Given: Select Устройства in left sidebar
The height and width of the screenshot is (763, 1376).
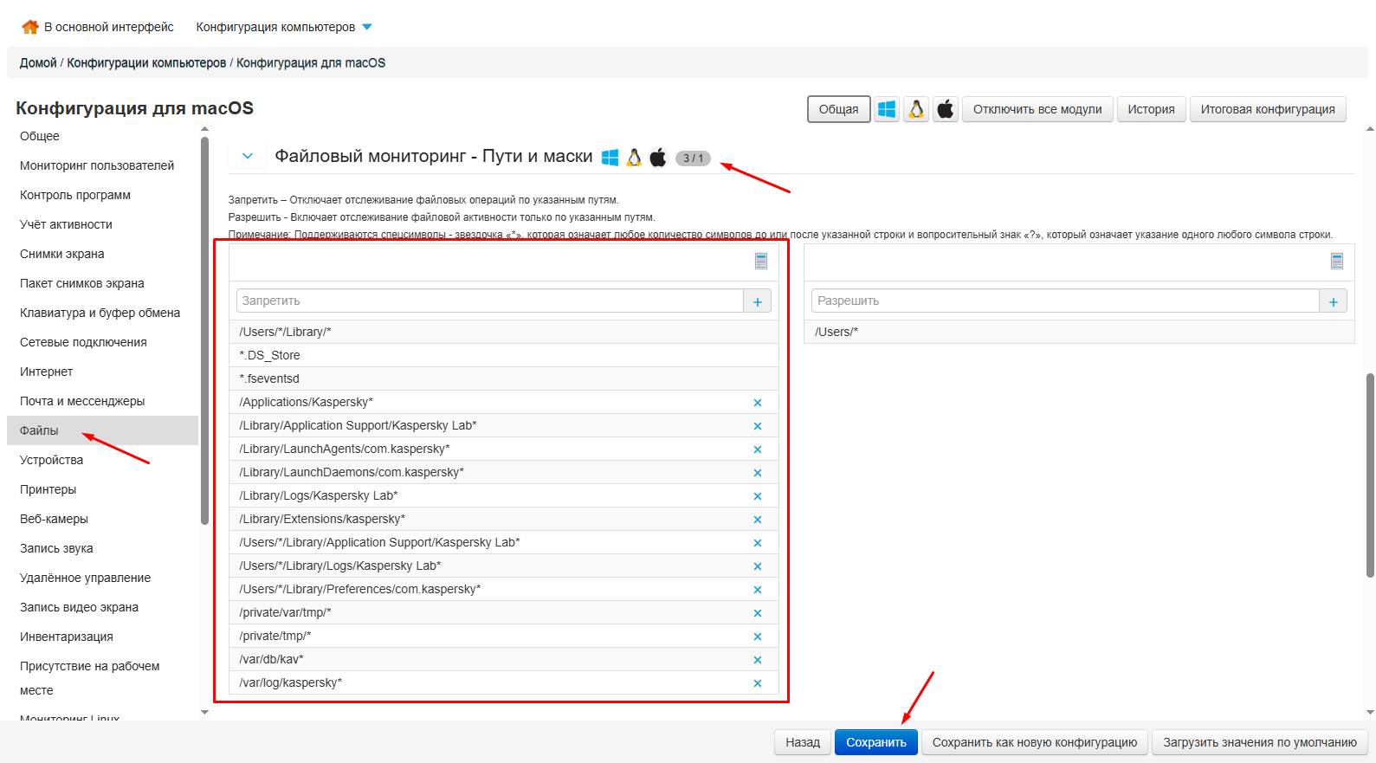Looking at the screenshot, I should click(x=52, y=460).
